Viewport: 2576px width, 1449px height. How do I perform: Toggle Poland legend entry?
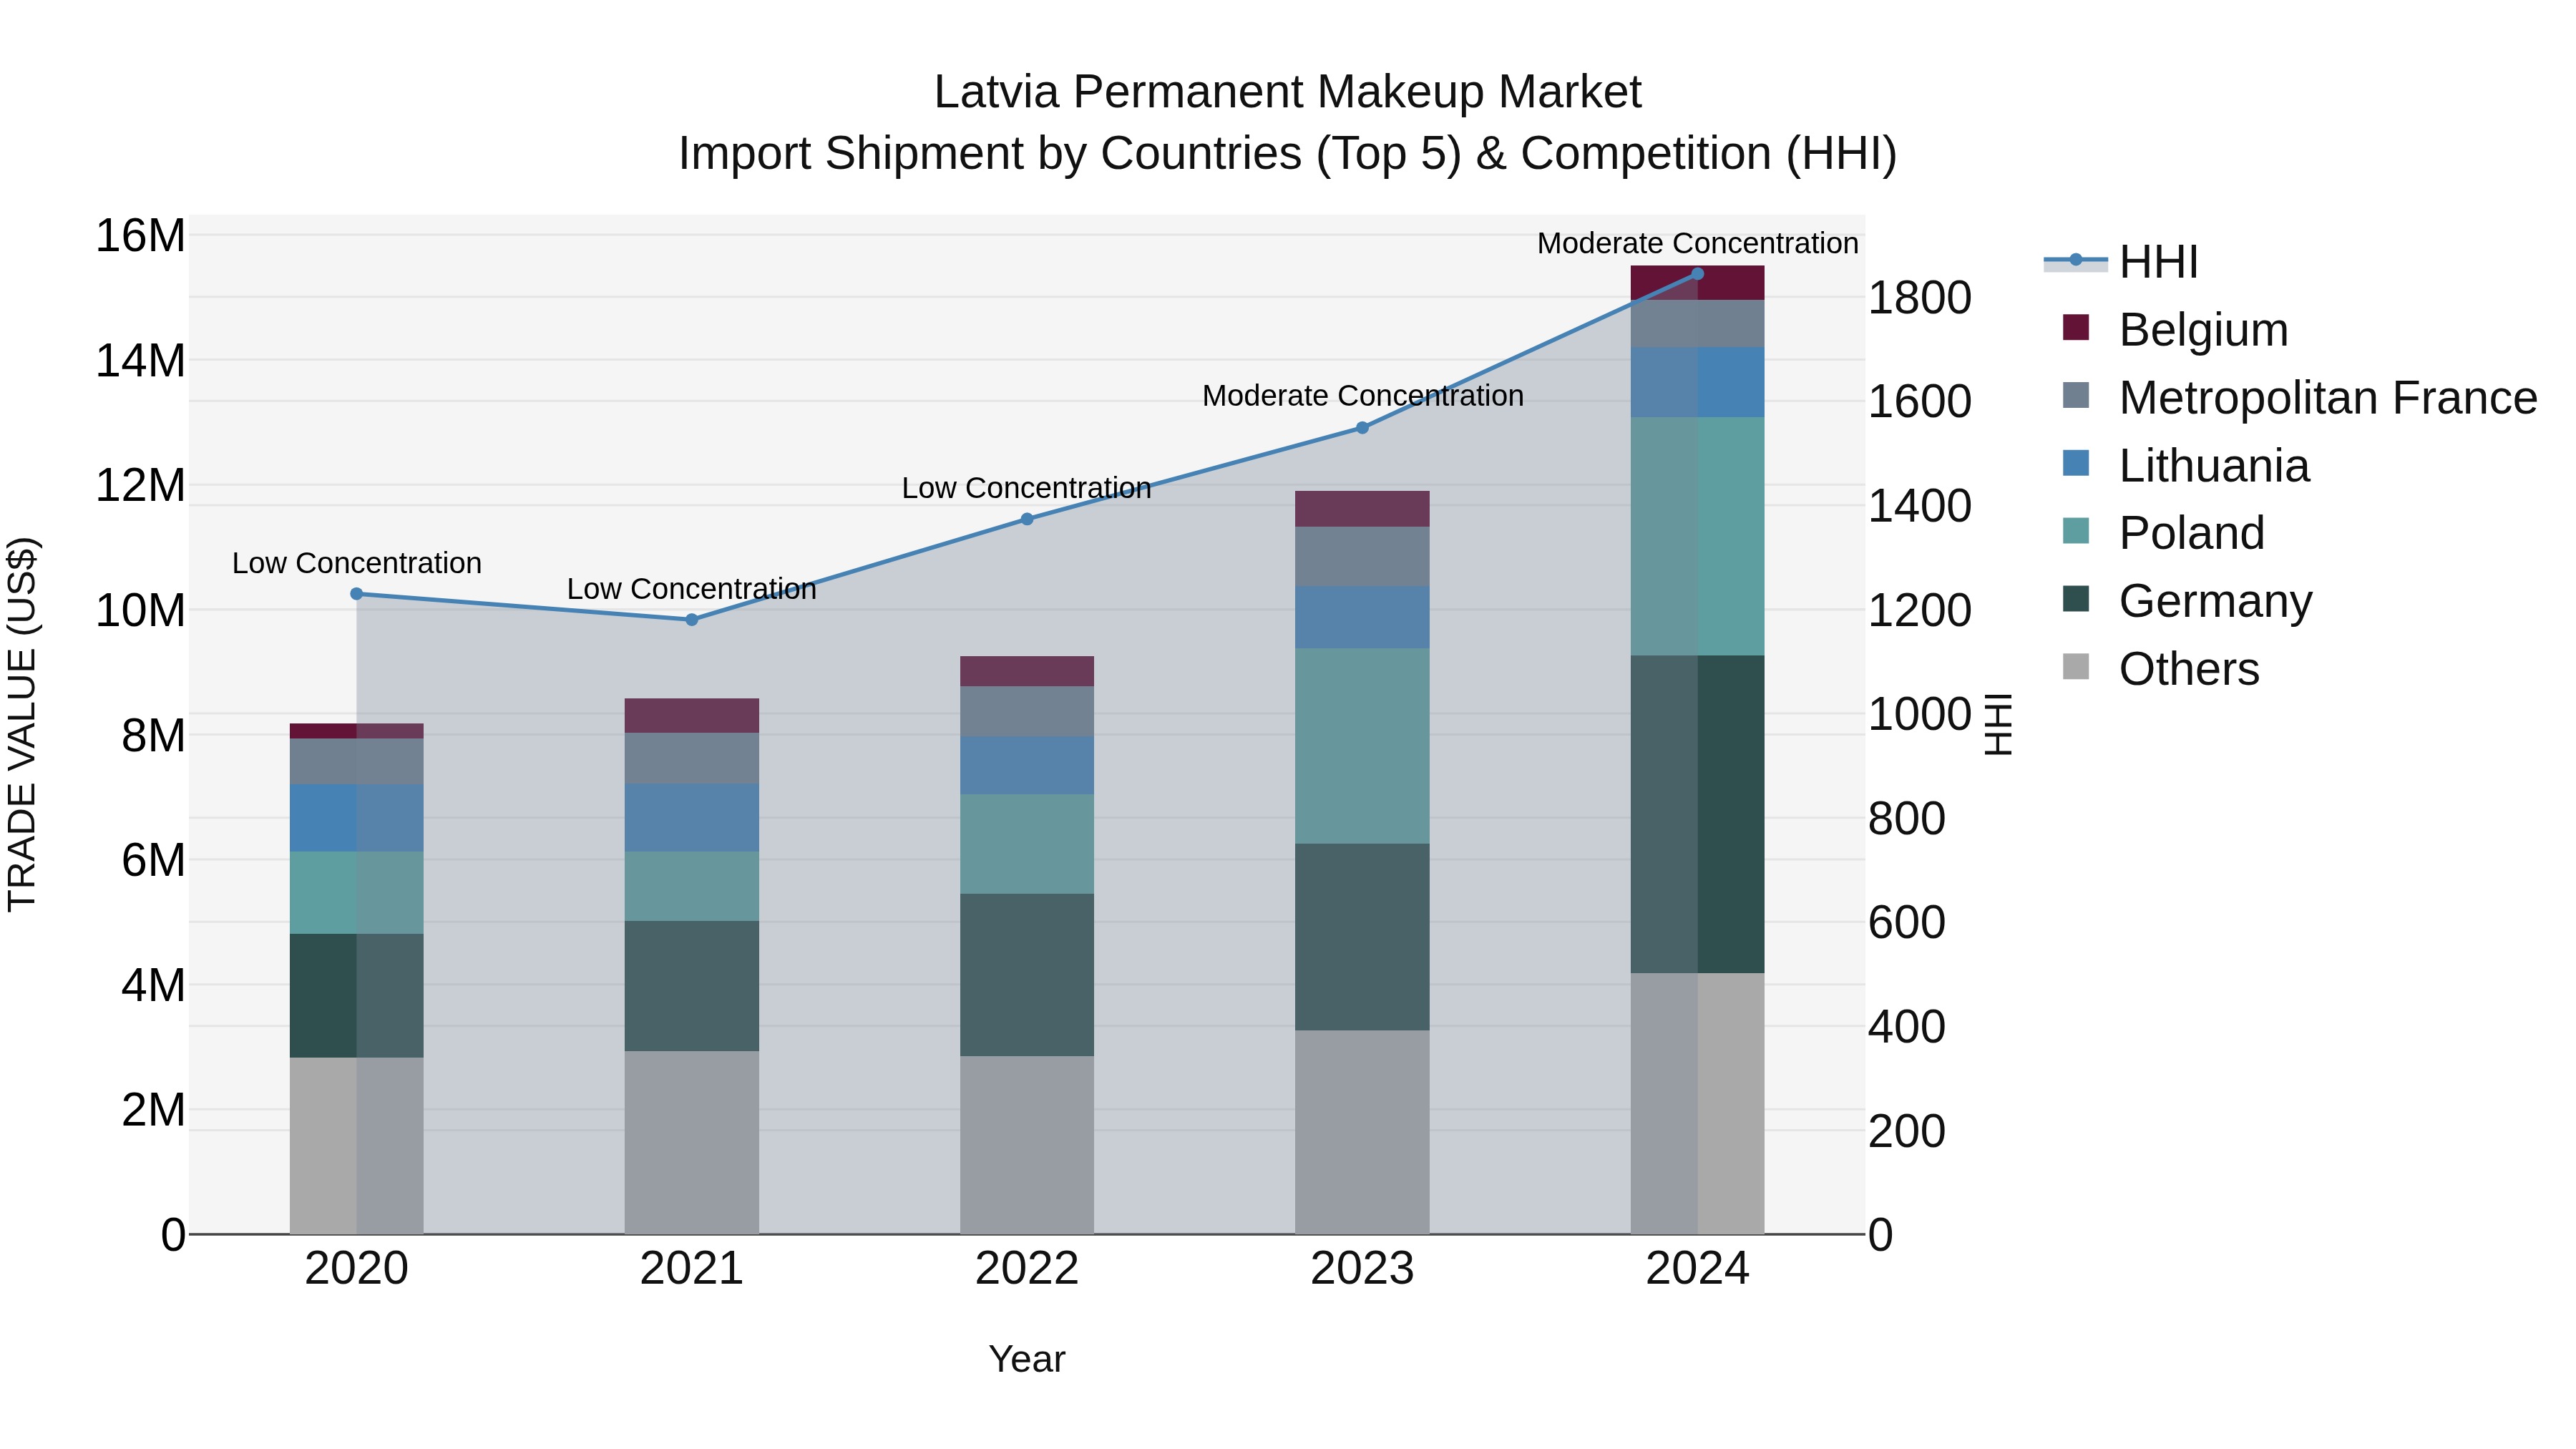coord(2163,532)
